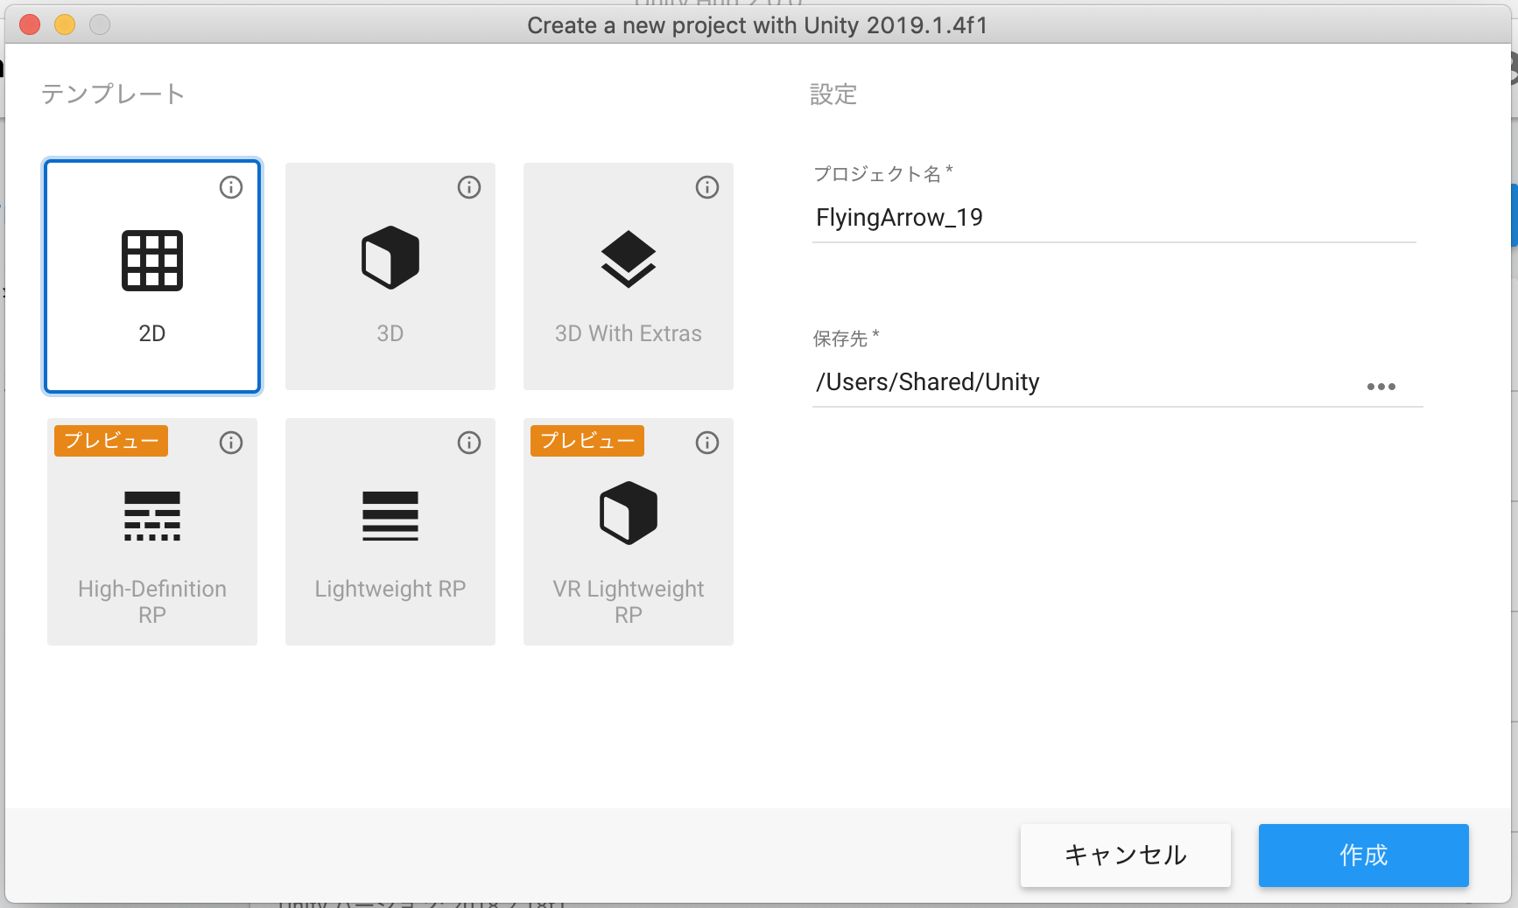
Task: Click the VR Lightweight RP cube icon
Action: click(x=629, y=513)
